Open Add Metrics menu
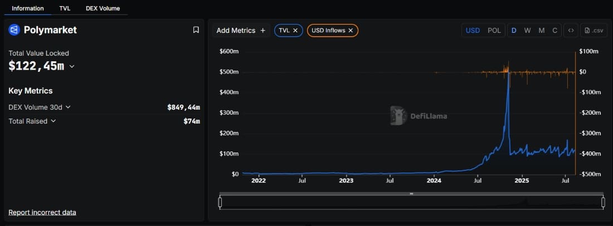 pyautogui.click(x=241, y=31)
